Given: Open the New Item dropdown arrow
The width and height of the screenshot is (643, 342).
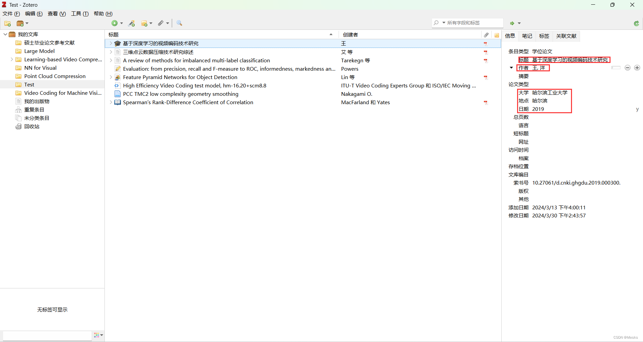Looking at the screenshot, I should click(x=122, y=23).
